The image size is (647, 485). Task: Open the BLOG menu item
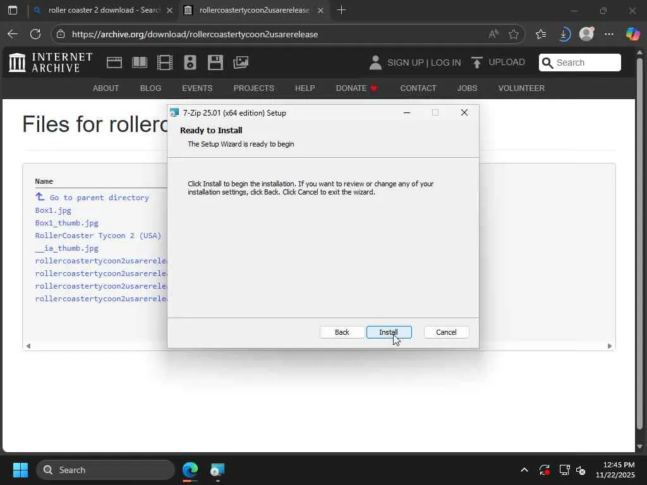[x=150, y=88]
